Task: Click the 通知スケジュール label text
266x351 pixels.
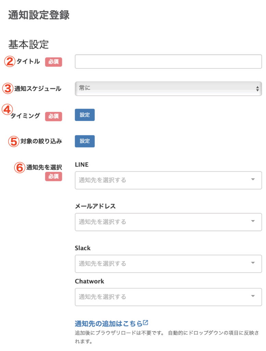Action: point(38,89)
